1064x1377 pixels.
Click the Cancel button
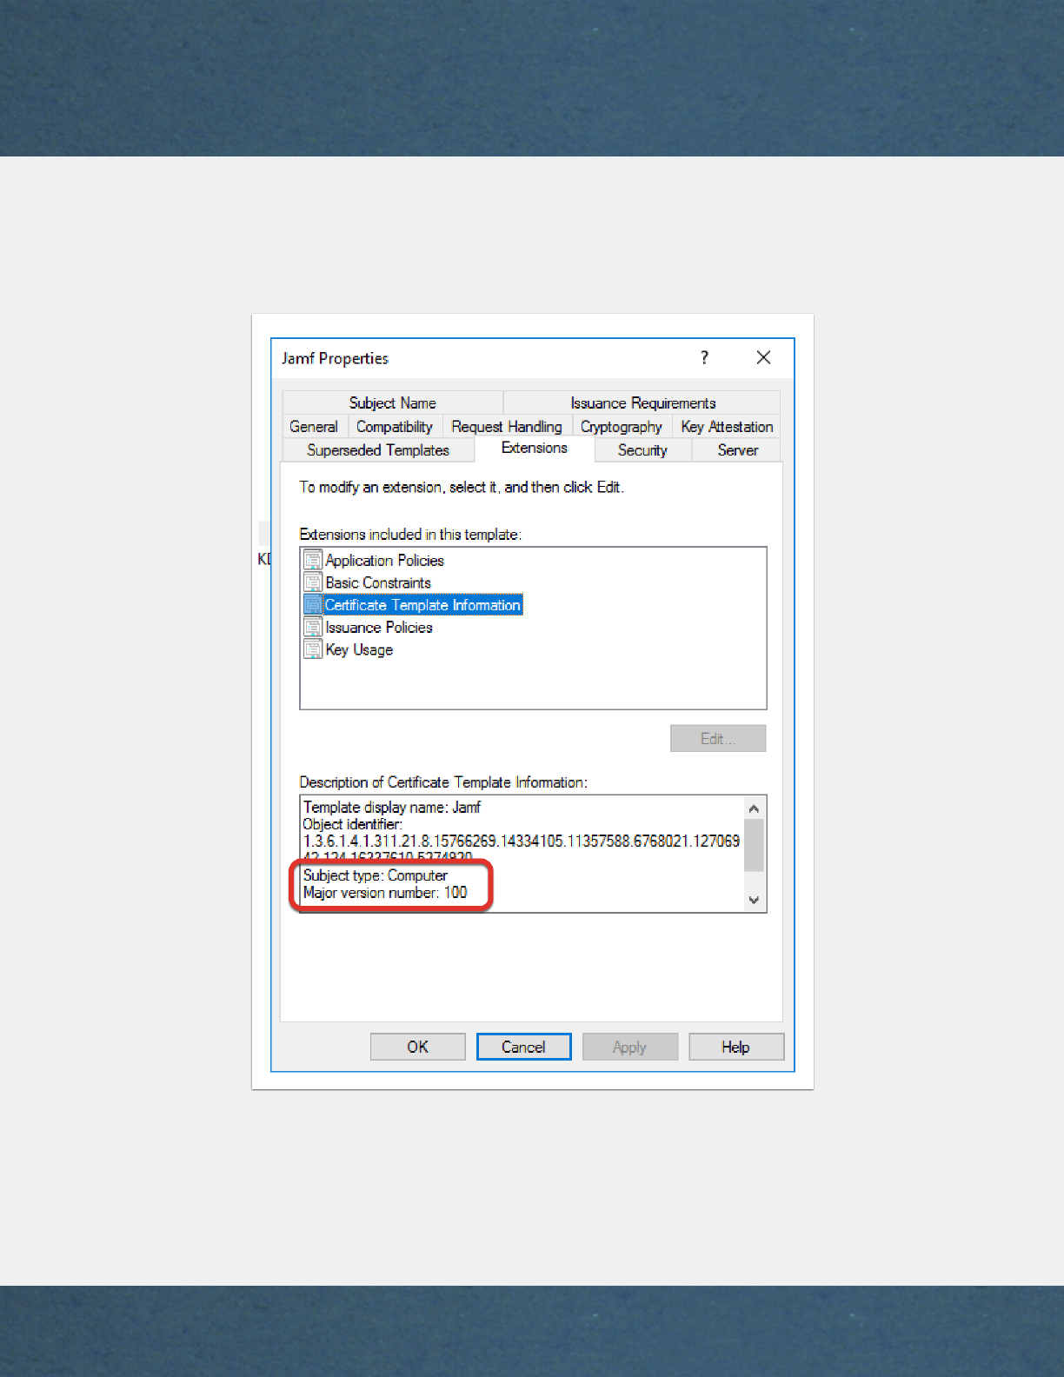point(523,1047)
